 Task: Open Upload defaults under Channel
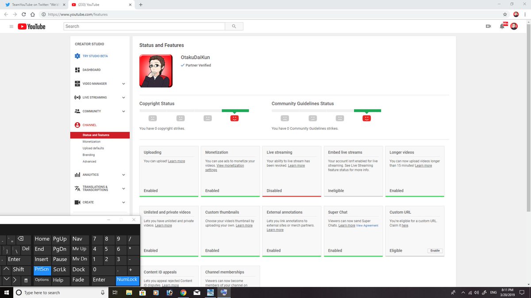pyautogui.click(x=93, y=148)
